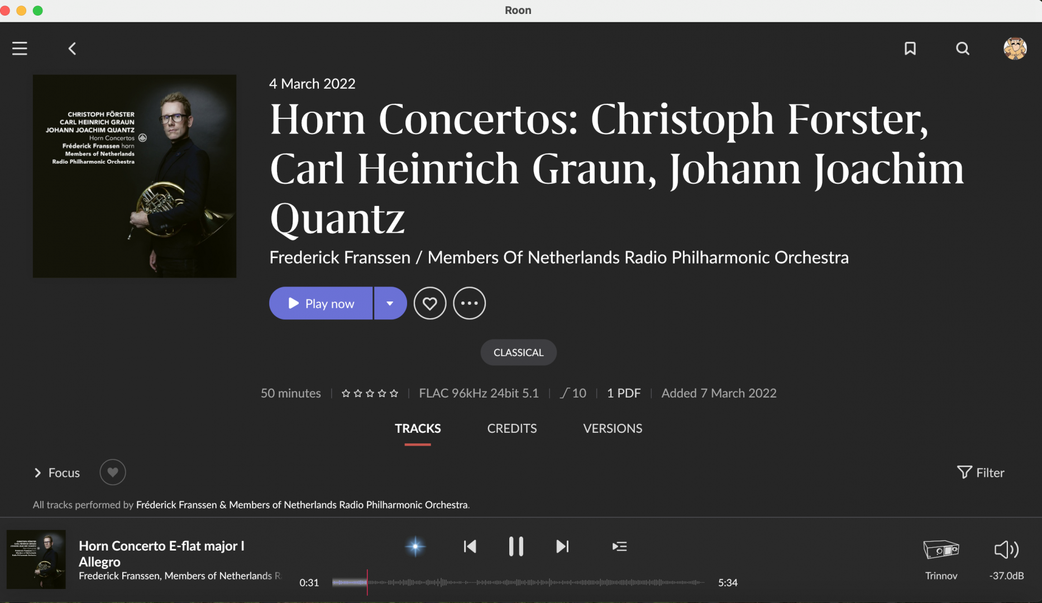Rate the album using the stars
This screenshot has height=603, width=1042.
(x=370, y=393)
